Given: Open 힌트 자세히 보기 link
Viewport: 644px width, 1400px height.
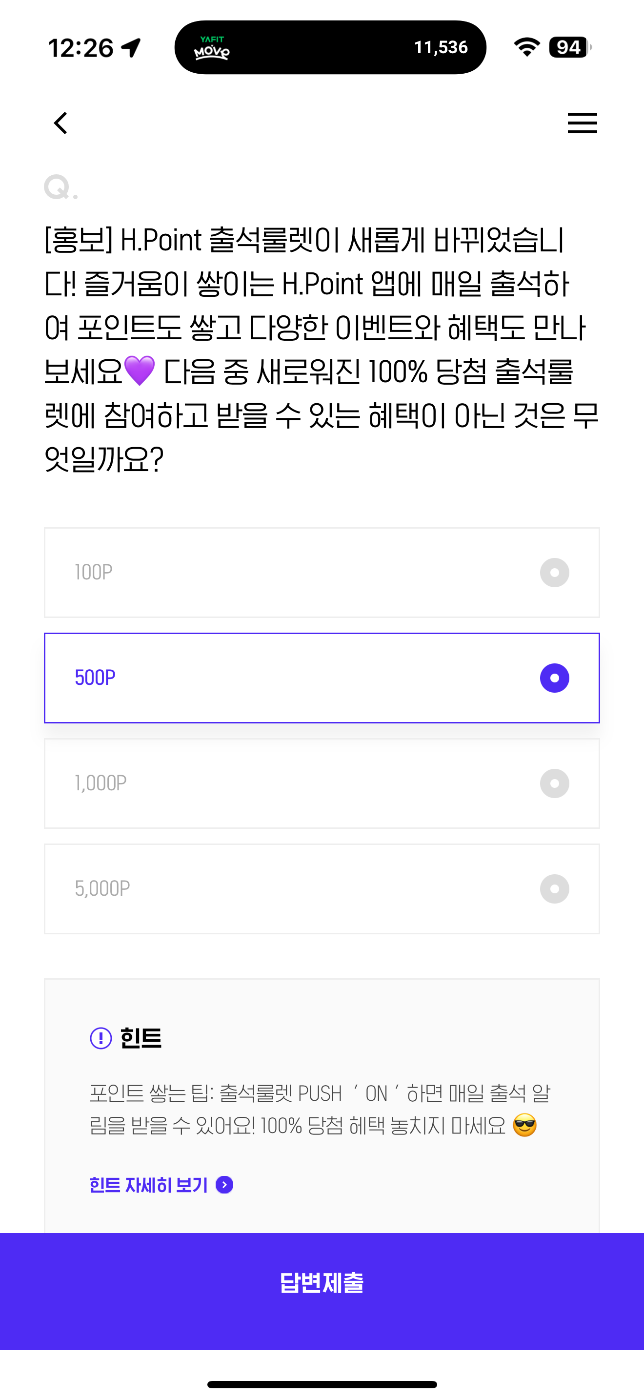Looking at the screenshot, I should [x=149, y=1185].
